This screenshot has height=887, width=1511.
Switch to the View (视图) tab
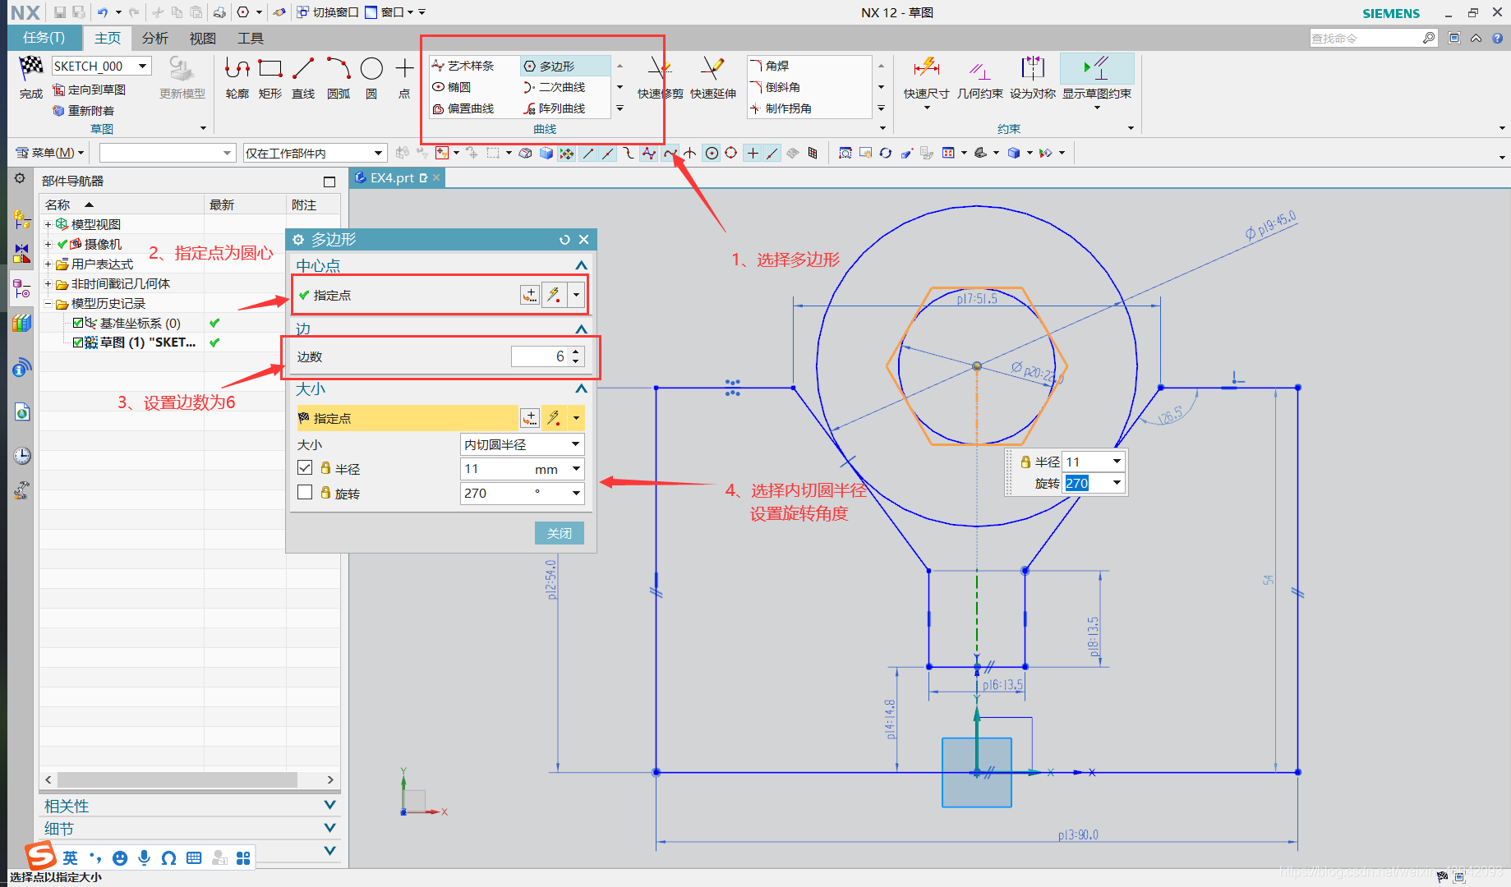[x=202, y=38]
